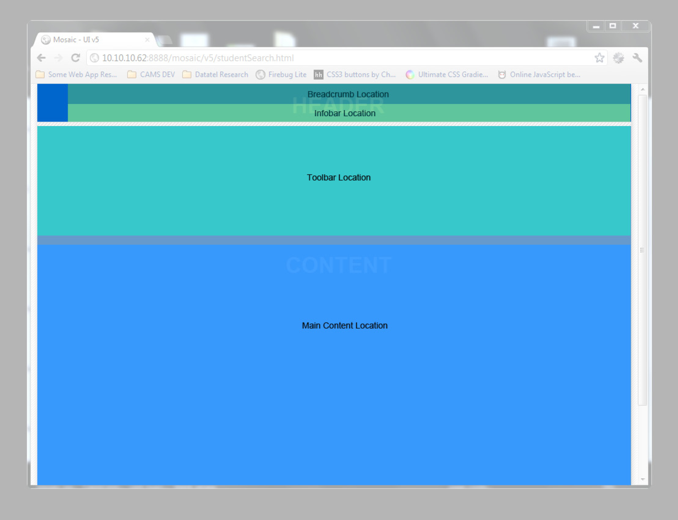The image size is (678, 520).
Task: Open the Online JavaScript bookmark
Action: tap(539, 75)
